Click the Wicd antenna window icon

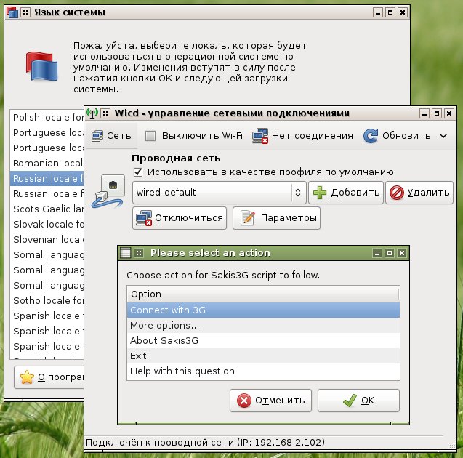[x=92, y=113]
